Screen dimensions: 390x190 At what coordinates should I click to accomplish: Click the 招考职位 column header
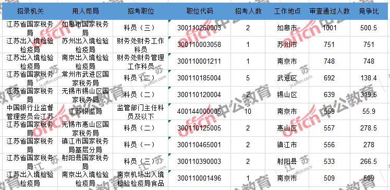[141, 11]
